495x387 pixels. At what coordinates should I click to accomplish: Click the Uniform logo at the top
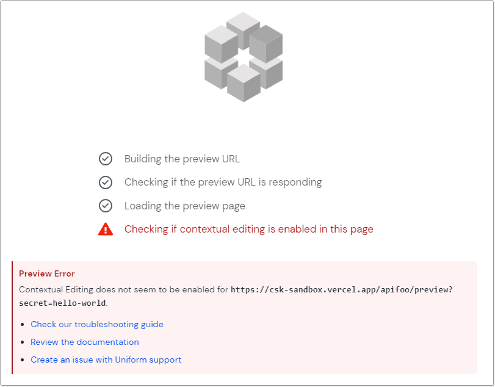coord(242,55)
